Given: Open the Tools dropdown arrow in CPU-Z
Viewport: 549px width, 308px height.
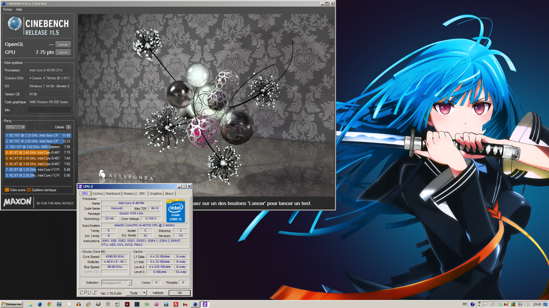Looking at the screenshot, I should click(145, 293).
